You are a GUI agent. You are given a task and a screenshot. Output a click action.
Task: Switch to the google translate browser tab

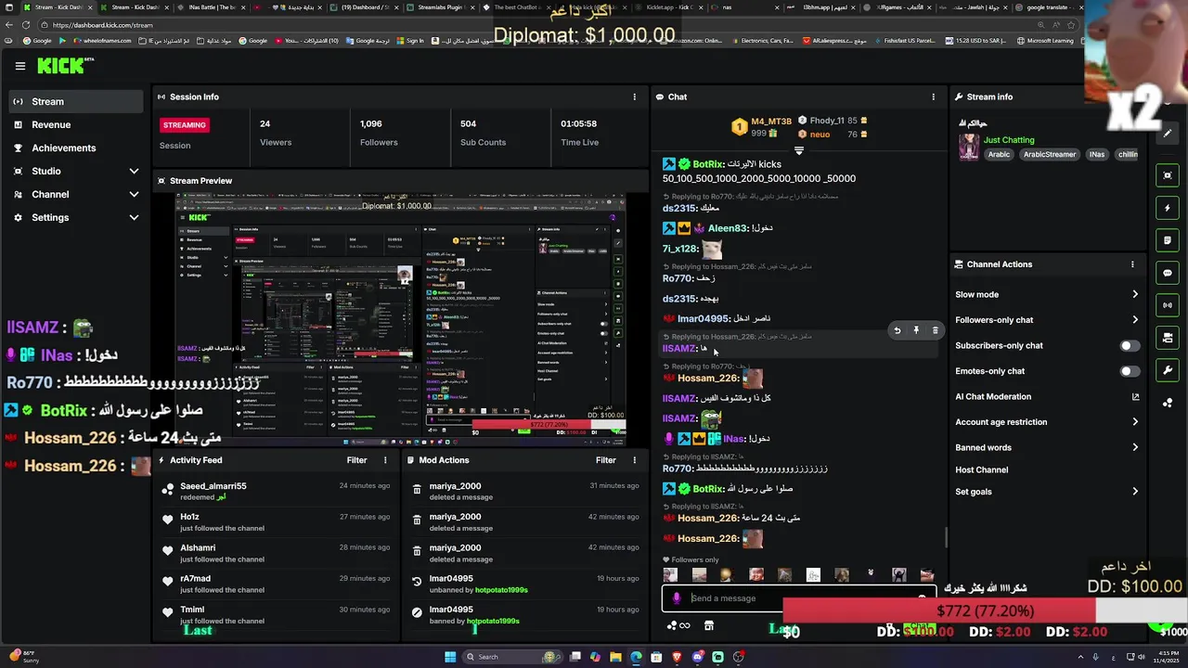coord(1049,7)
